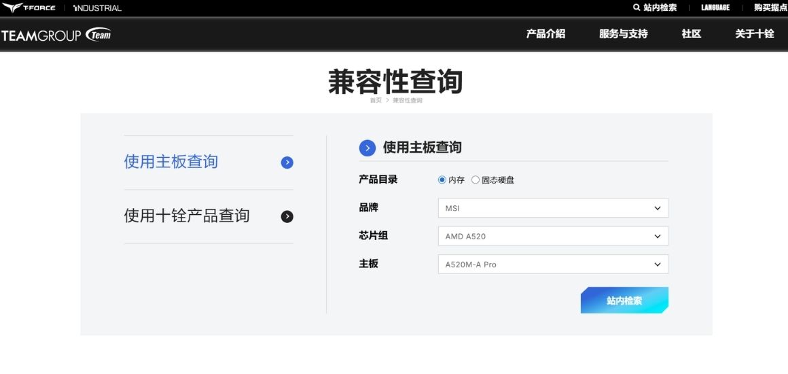Click the 产品目录 label

[378, 180]
